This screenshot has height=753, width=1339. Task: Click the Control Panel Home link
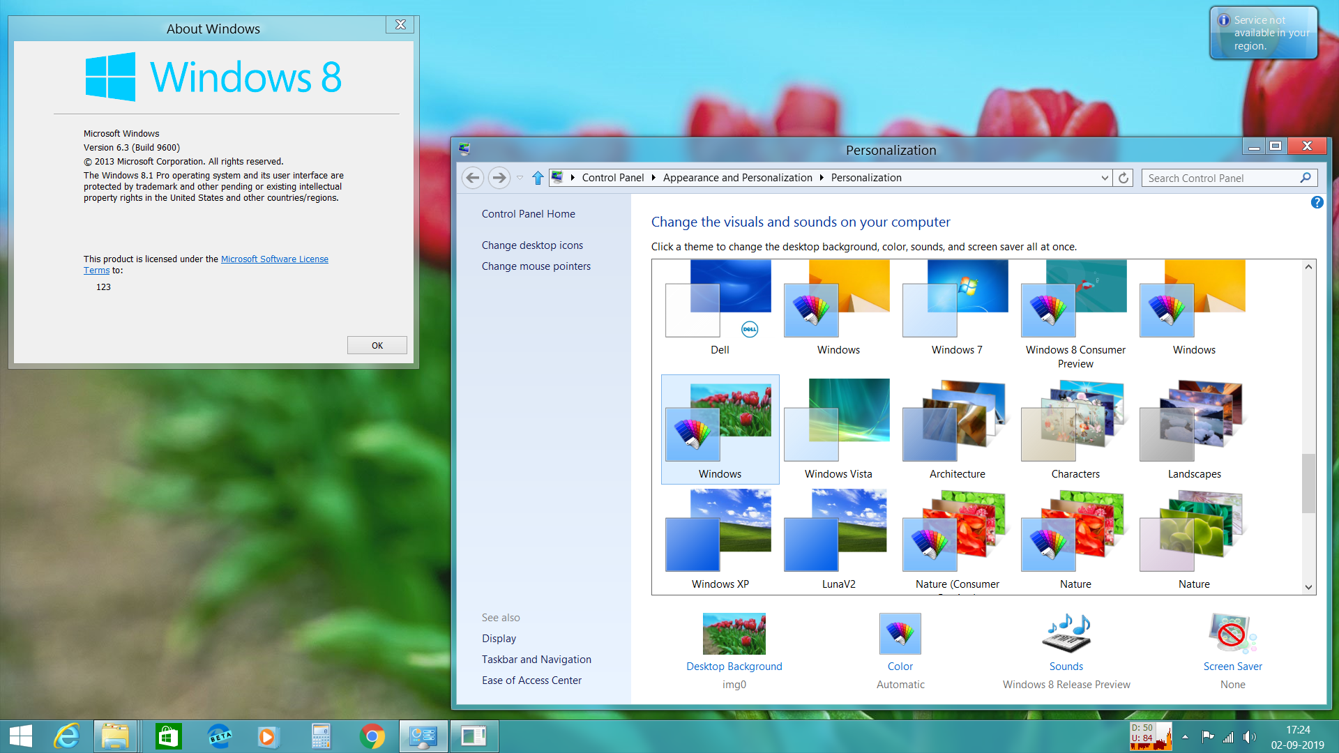[529, 213]
